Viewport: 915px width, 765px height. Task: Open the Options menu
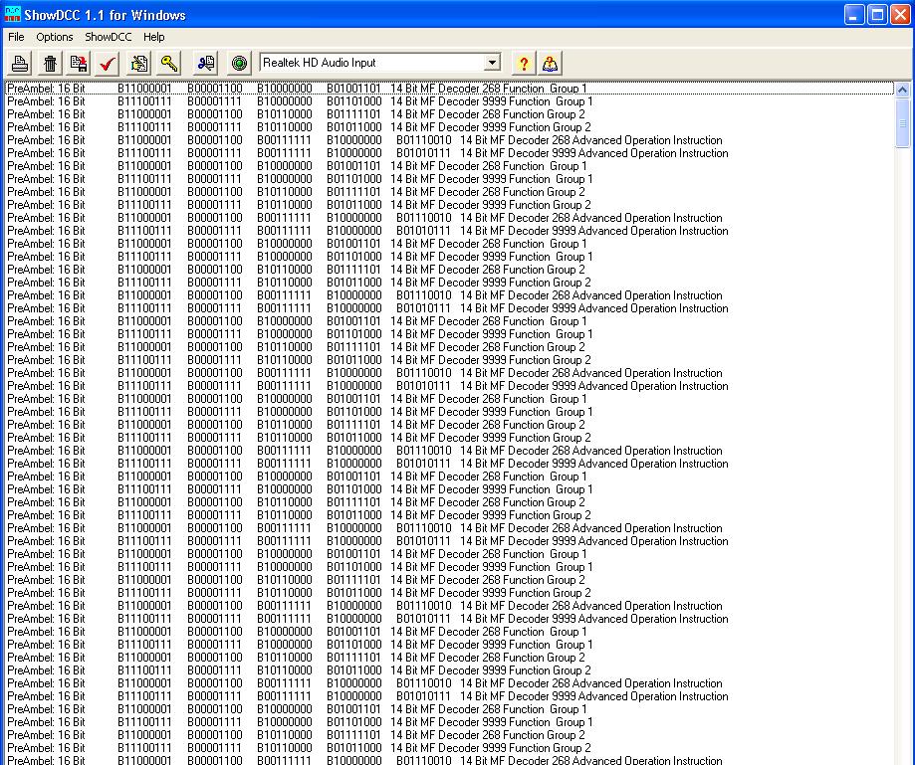tap(55, 37)
